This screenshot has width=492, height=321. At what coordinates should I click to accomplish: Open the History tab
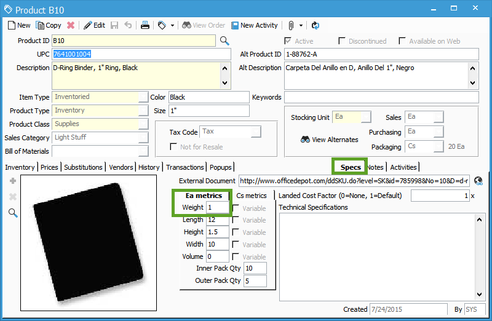click(149, 167)
